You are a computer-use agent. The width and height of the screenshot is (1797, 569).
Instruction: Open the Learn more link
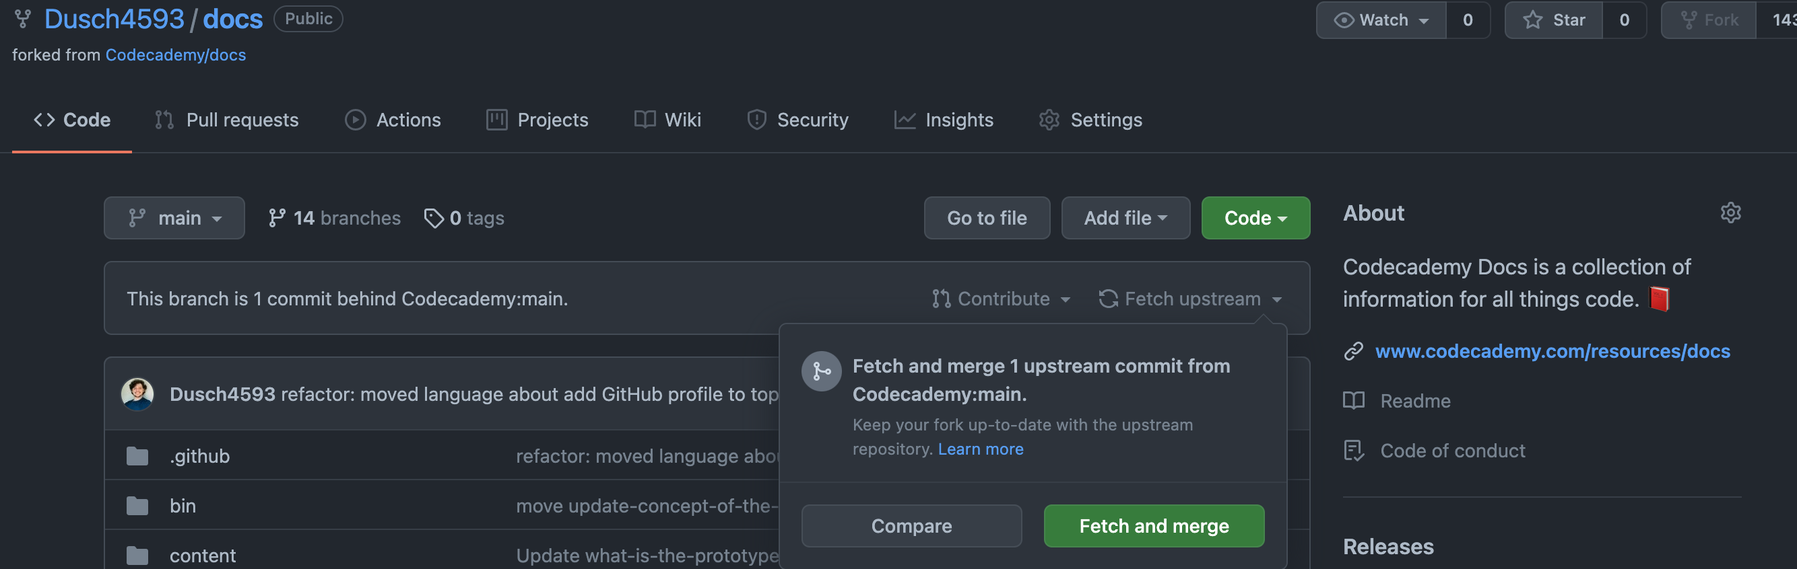point(980,449)
